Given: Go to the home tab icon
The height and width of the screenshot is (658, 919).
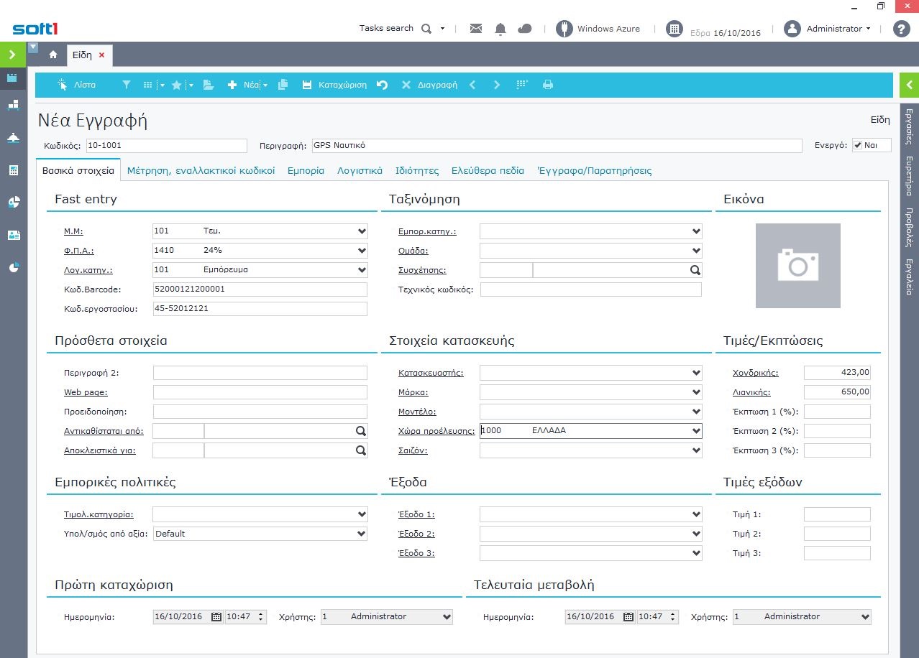Looking at the screenshot, I should pos(53,55).
